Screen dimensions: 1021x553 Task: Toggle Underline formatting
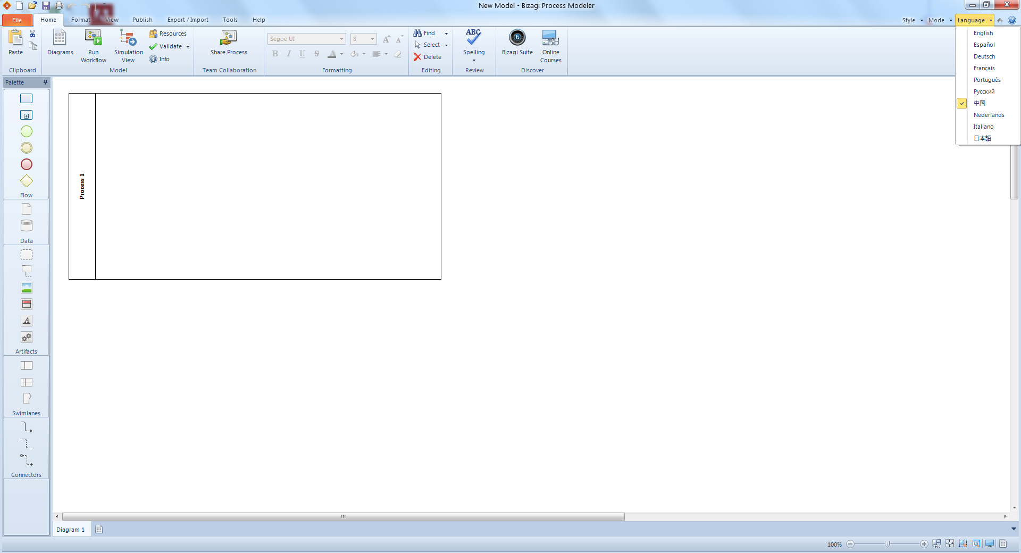click(303, 54)
